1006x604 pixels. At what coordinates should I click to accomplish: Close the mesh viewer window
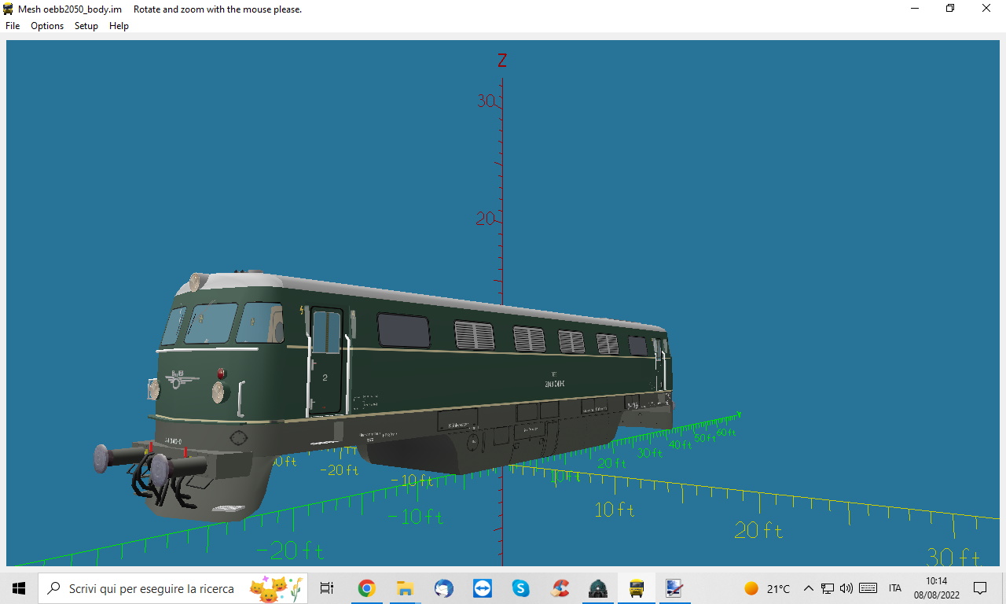coord(986,9)
